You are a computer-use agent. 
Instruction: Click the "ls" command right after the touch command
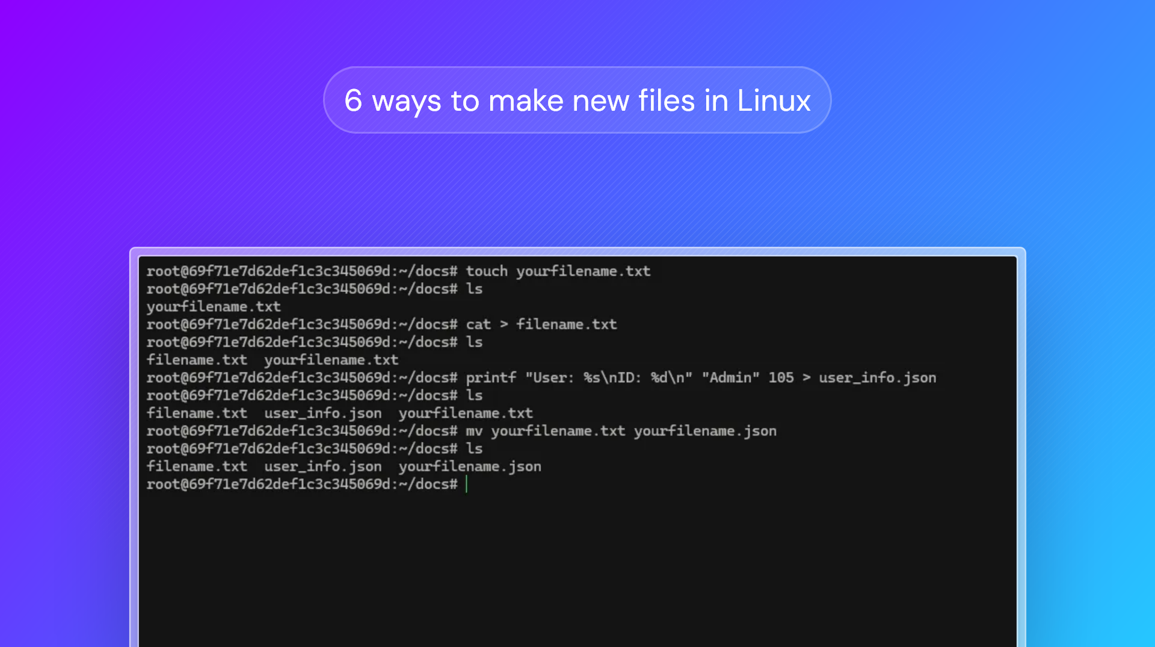click(x=474, y=289)
